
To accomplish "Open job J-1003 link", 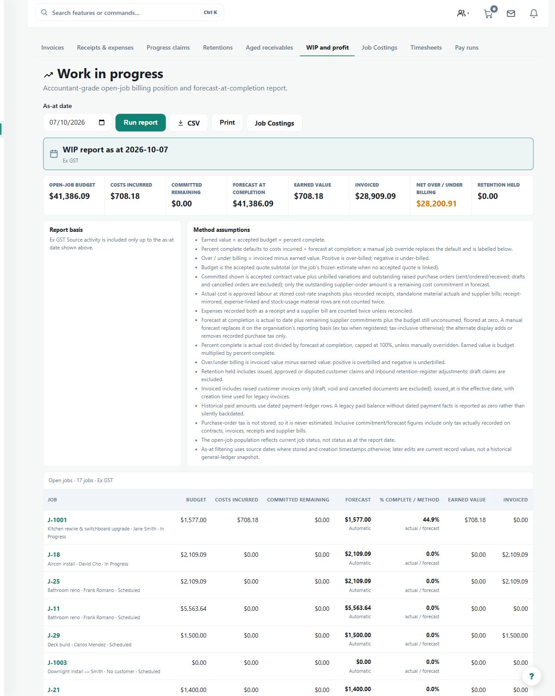I will (57, 663).
